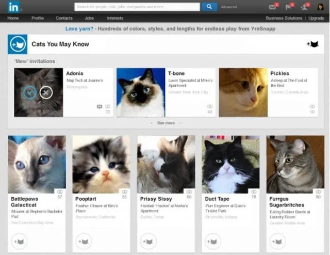Expand the See more invitations section
The image size is (330, 255).
click(166, 123)
